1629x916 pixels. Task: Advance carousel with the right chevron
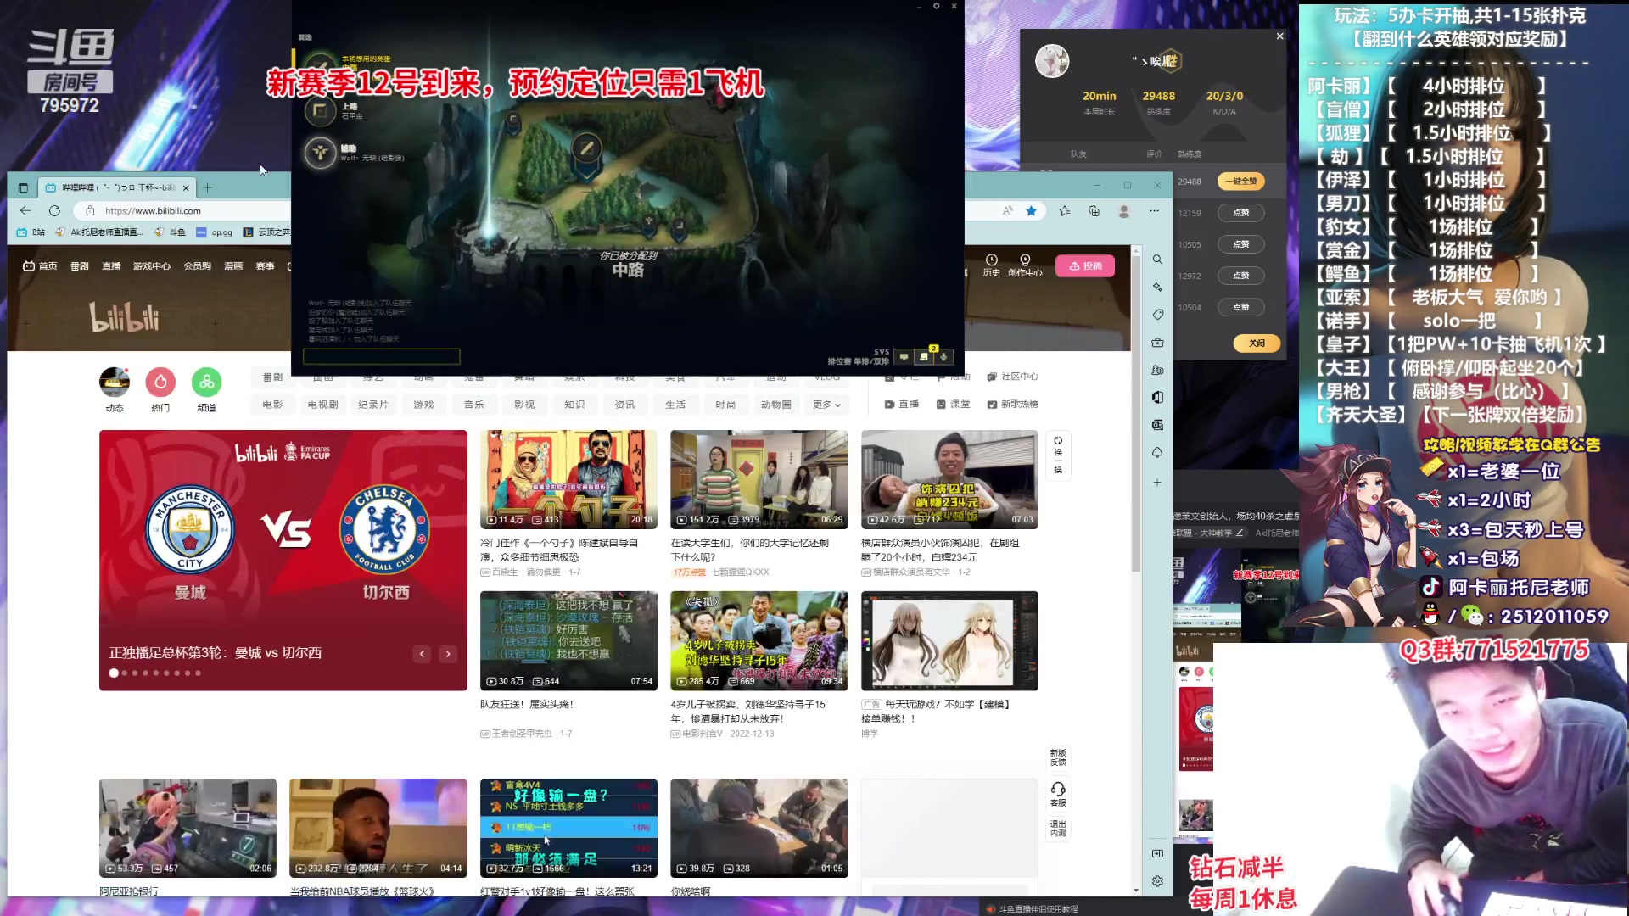click(x=448, y=654)
